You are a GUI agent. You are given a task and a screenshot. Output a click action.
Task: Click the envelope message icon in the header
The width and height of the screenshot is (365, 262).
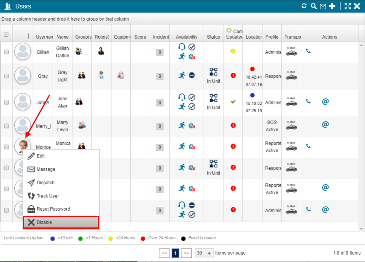[323, 6]
